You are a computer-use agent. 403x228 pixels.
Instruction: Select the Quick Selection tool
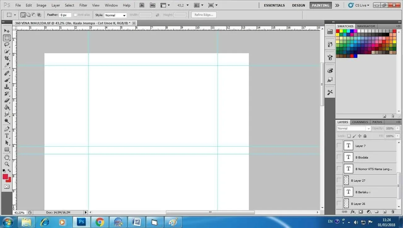7,51
